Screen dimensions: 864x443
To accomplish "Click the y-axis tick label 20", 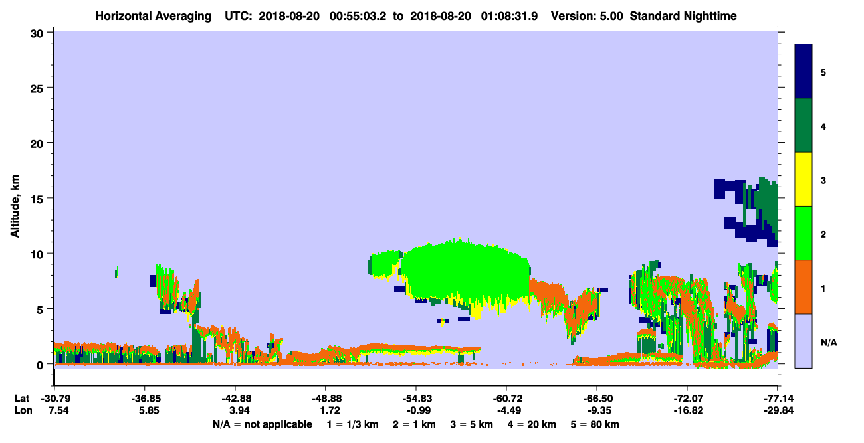I will [x=39, y=143].
